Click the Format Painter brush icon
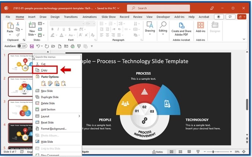This screenshot has height=157, width=252. coord(18,35)
